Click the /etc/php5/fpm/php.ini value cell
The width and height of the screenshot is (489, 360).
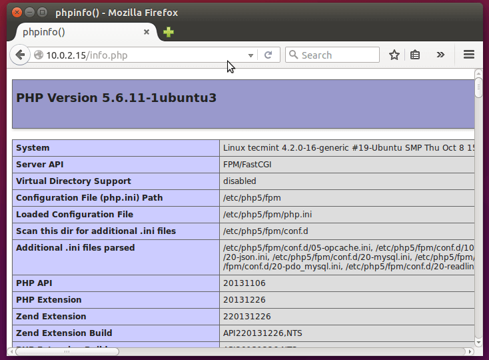tap(267, 215)
